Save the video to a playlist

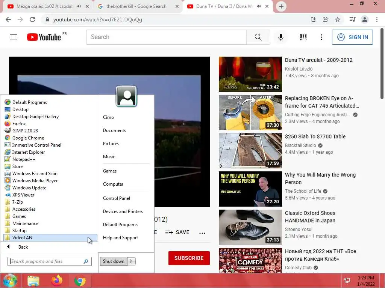(177, 232)
